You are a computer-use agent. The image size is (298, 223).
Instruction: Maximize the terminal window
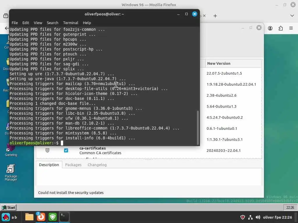tap(187, 14)
